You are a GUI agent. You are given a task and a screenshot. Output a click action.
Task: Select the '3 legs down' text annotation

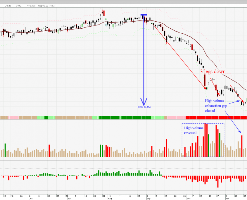(213, 72)
